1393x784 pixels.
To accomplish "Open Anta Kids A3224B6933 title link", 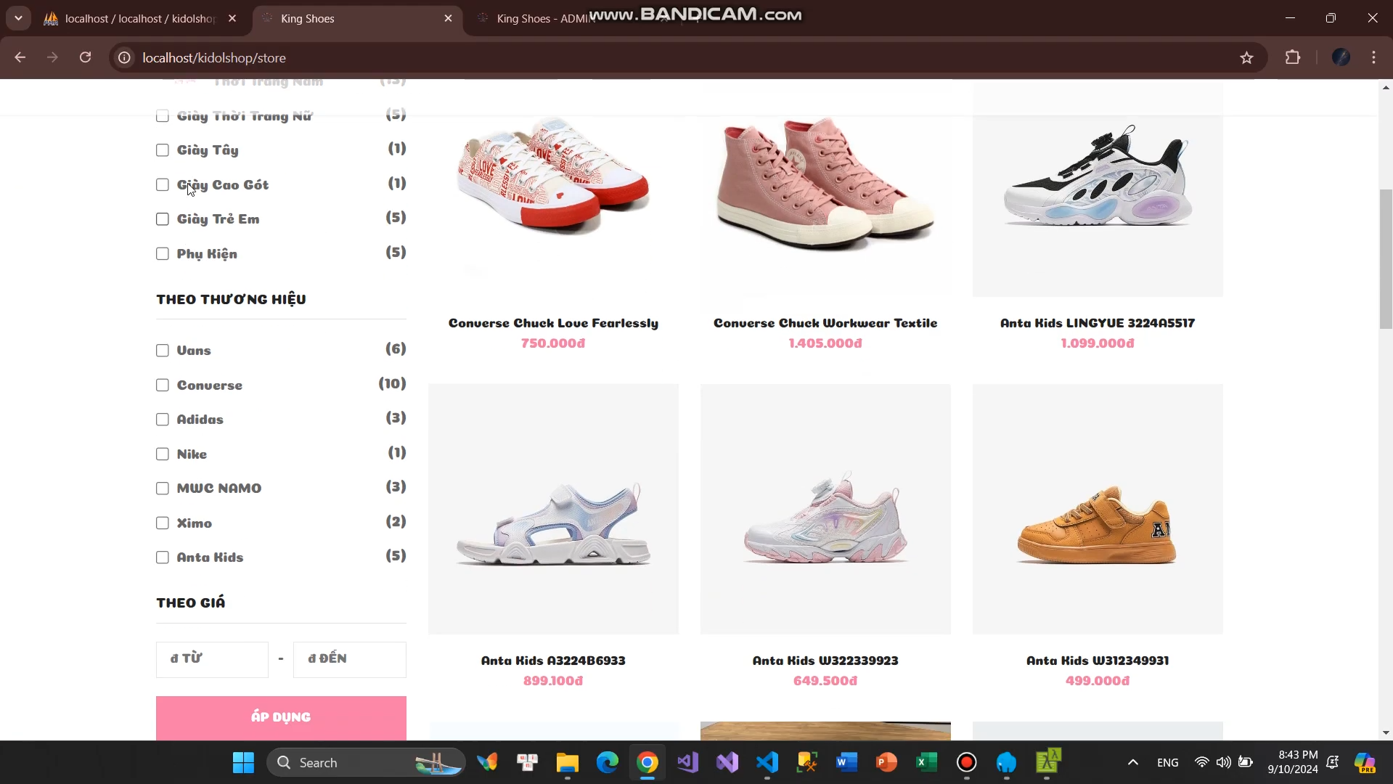I will click(x=553, y=661).
